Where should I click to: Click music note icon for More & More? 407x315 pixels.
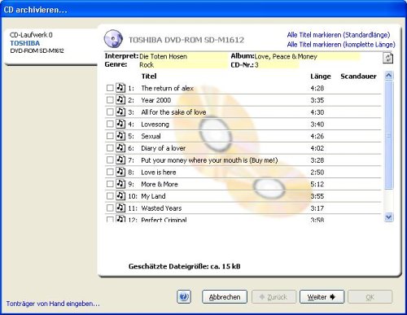(120, 183)
